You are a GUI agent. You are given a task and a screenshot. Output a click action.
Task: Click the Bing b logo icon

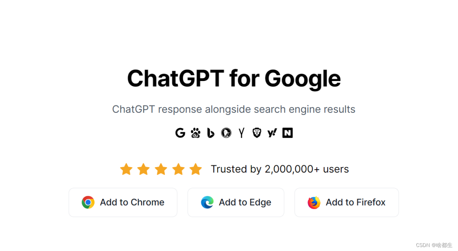(211, 133)
